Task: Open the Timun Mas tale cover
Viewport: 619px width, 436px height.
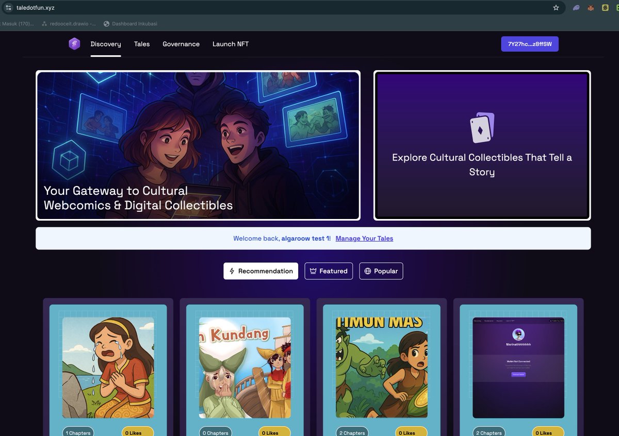Action: pos(382,367)
